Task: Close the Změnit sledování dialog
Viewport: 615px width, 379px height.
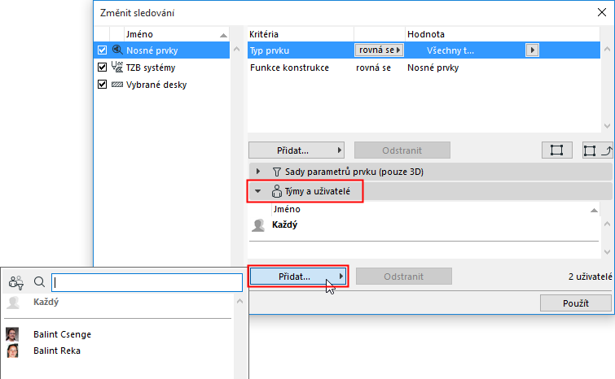Action: [x=602, y=12]
